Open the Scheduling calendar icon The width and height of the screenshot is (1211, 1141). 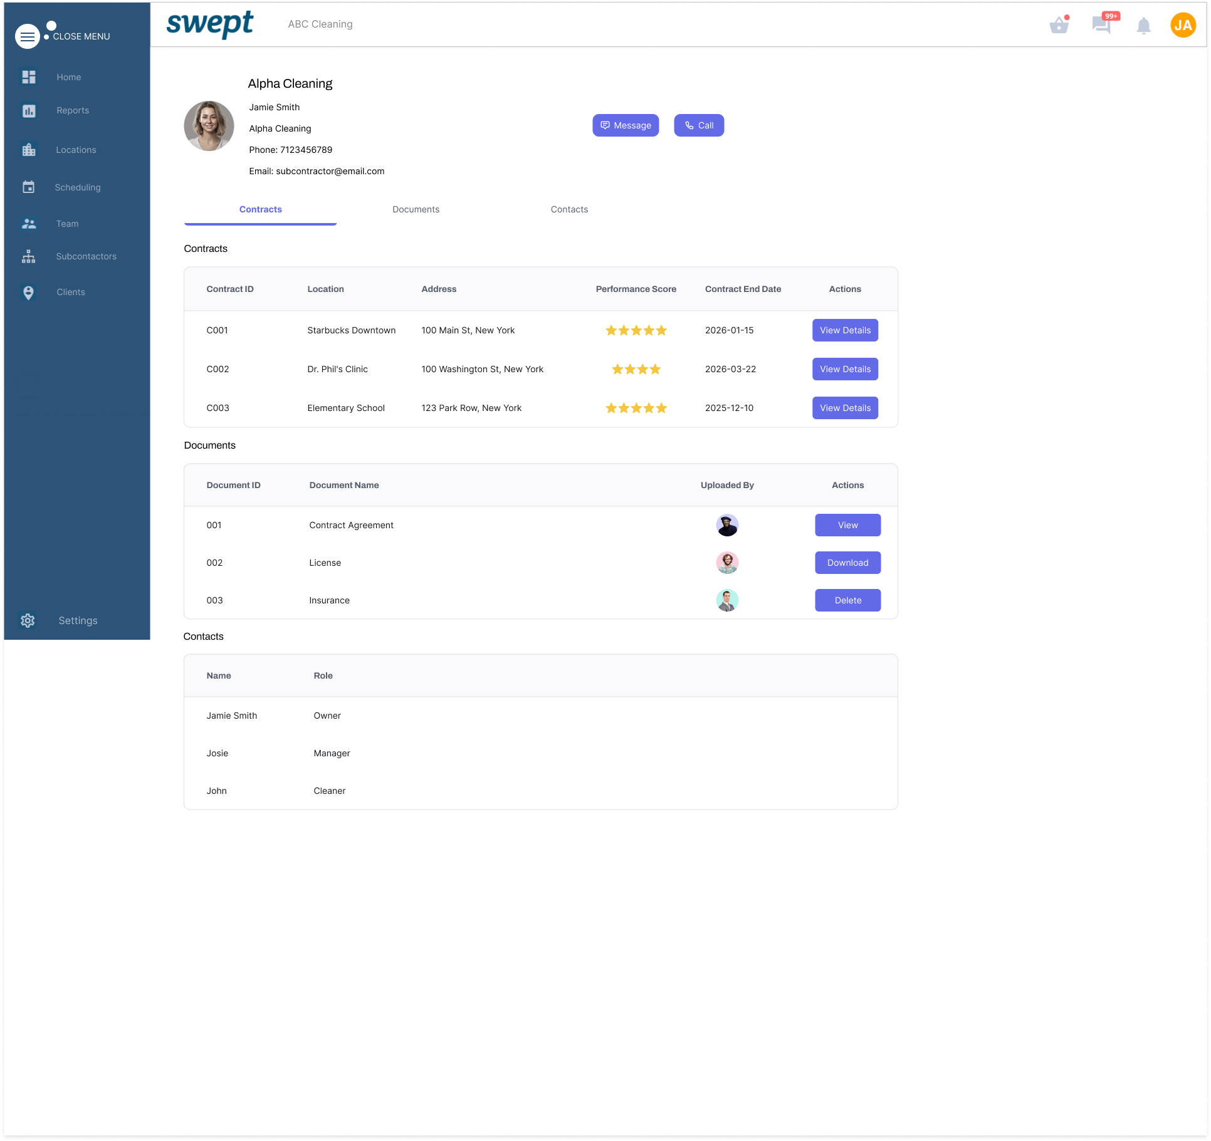click(29, 187)
